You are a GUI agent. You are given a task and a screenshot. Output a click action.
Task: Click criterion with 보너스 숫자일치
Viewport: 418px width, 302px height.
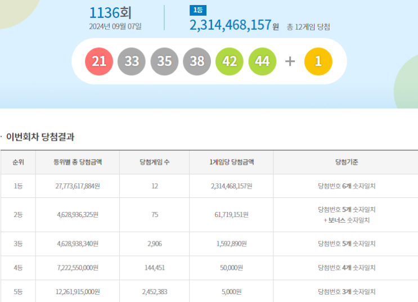coord(347,215)
